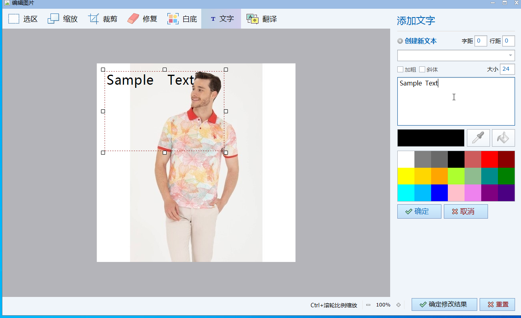Pick a color with the eyedropper
The height and width of the screenshot is (318, 521).
pos(478,138)
